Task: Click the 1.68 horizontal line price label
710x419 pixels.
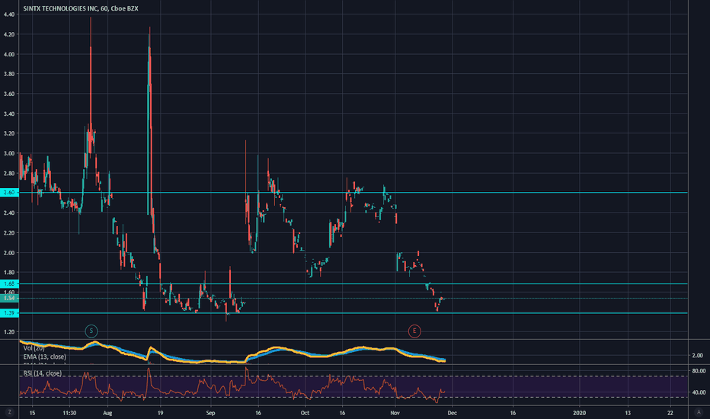Action: pos(9,283)
